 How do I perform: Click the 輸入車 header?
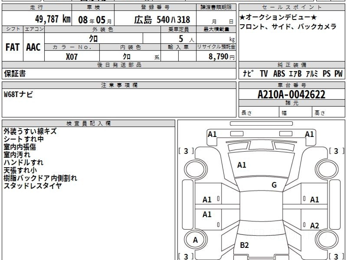click(178, 47)
